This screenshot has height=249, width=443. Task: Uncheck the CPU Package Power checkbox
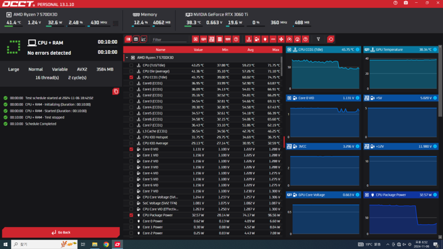click(131, 215)
